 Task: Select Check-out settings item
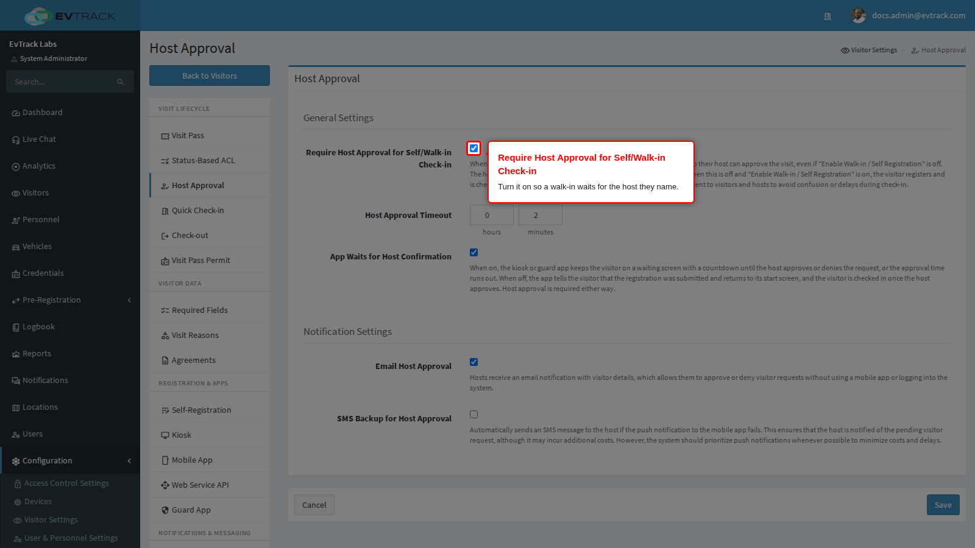pyautogui.click(x=210, y=236)
